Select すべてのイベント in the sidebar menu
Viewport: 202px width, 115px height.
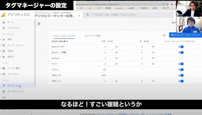(x=16, y=91)
